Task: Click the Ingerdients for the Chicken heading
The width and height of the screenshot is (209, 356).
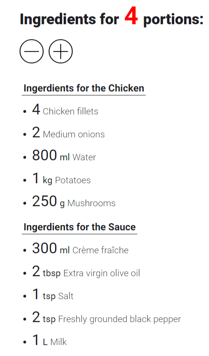Action: (84, 88)
